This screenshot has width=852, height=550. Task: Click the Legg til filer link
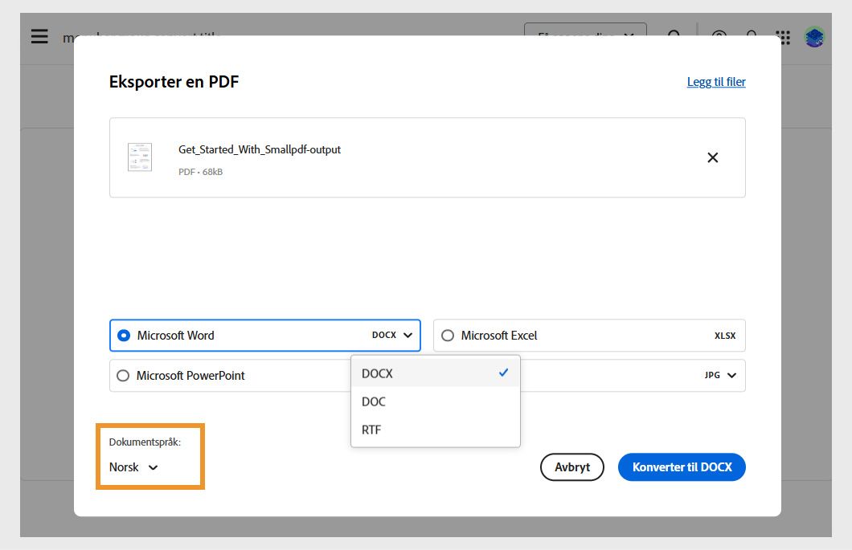715,81
